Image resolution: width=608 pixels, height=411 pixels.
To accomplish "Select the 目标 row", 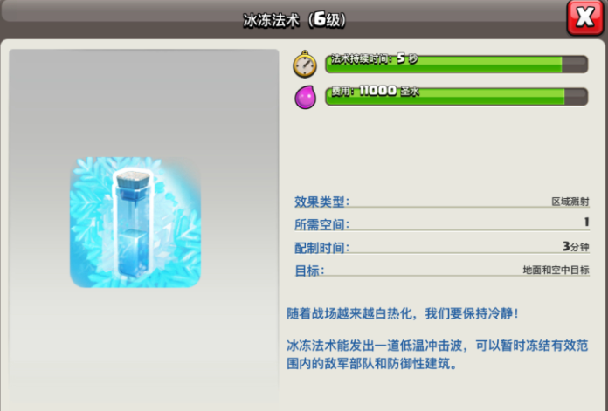I will click(x=442, y=270).
